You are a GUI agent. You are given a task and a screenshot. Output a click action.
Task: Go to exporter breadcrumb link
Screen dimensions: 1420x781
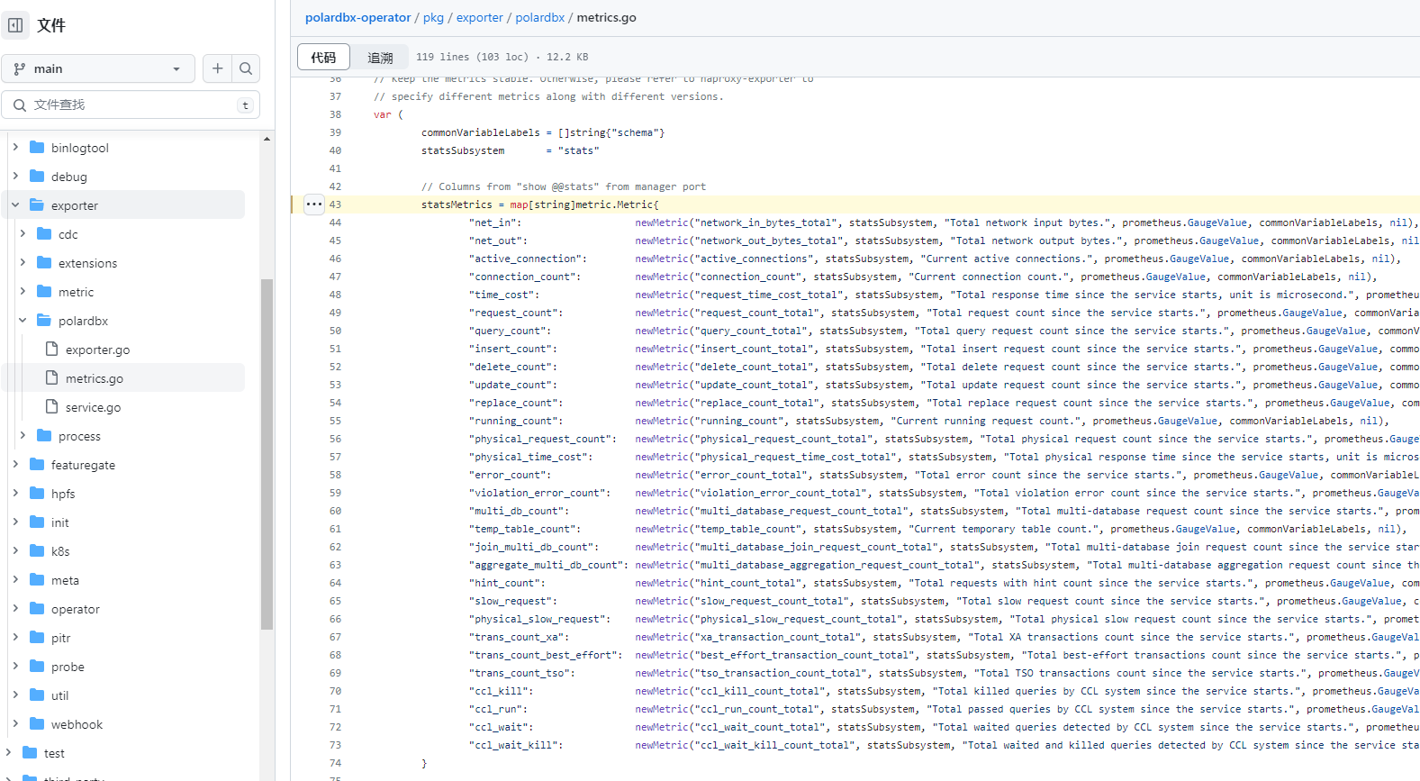(x=479, y=17)
